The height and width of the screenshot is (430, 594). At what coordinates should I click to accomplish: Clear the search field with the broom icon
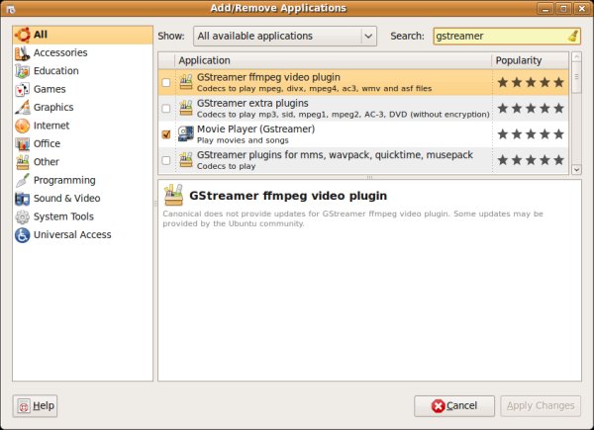(x=573, y=36)
